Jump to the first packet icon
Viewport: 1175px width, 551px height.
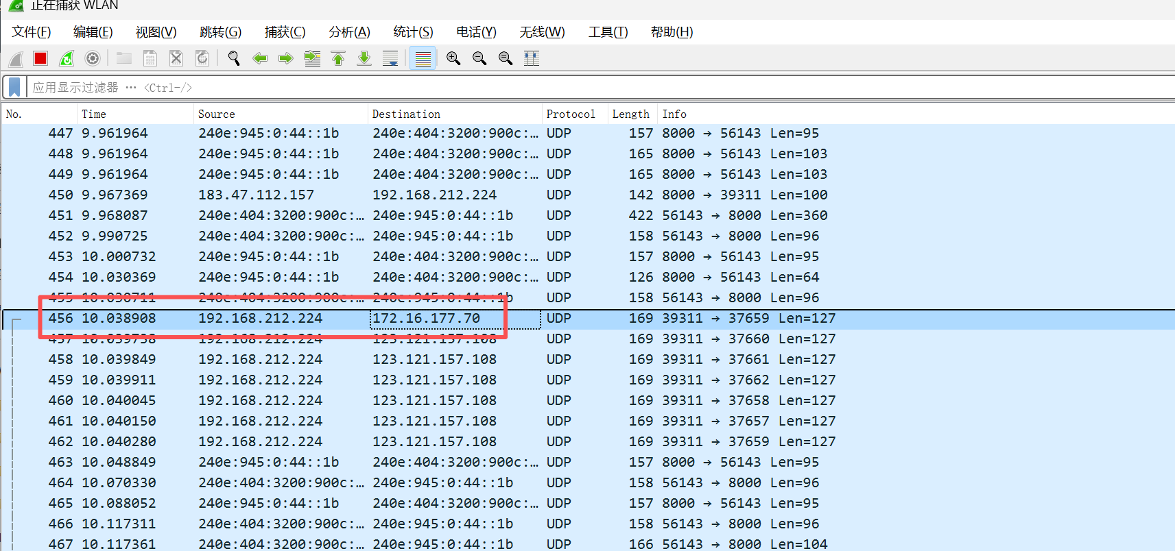pyautogui.click(x=338, y=58)
